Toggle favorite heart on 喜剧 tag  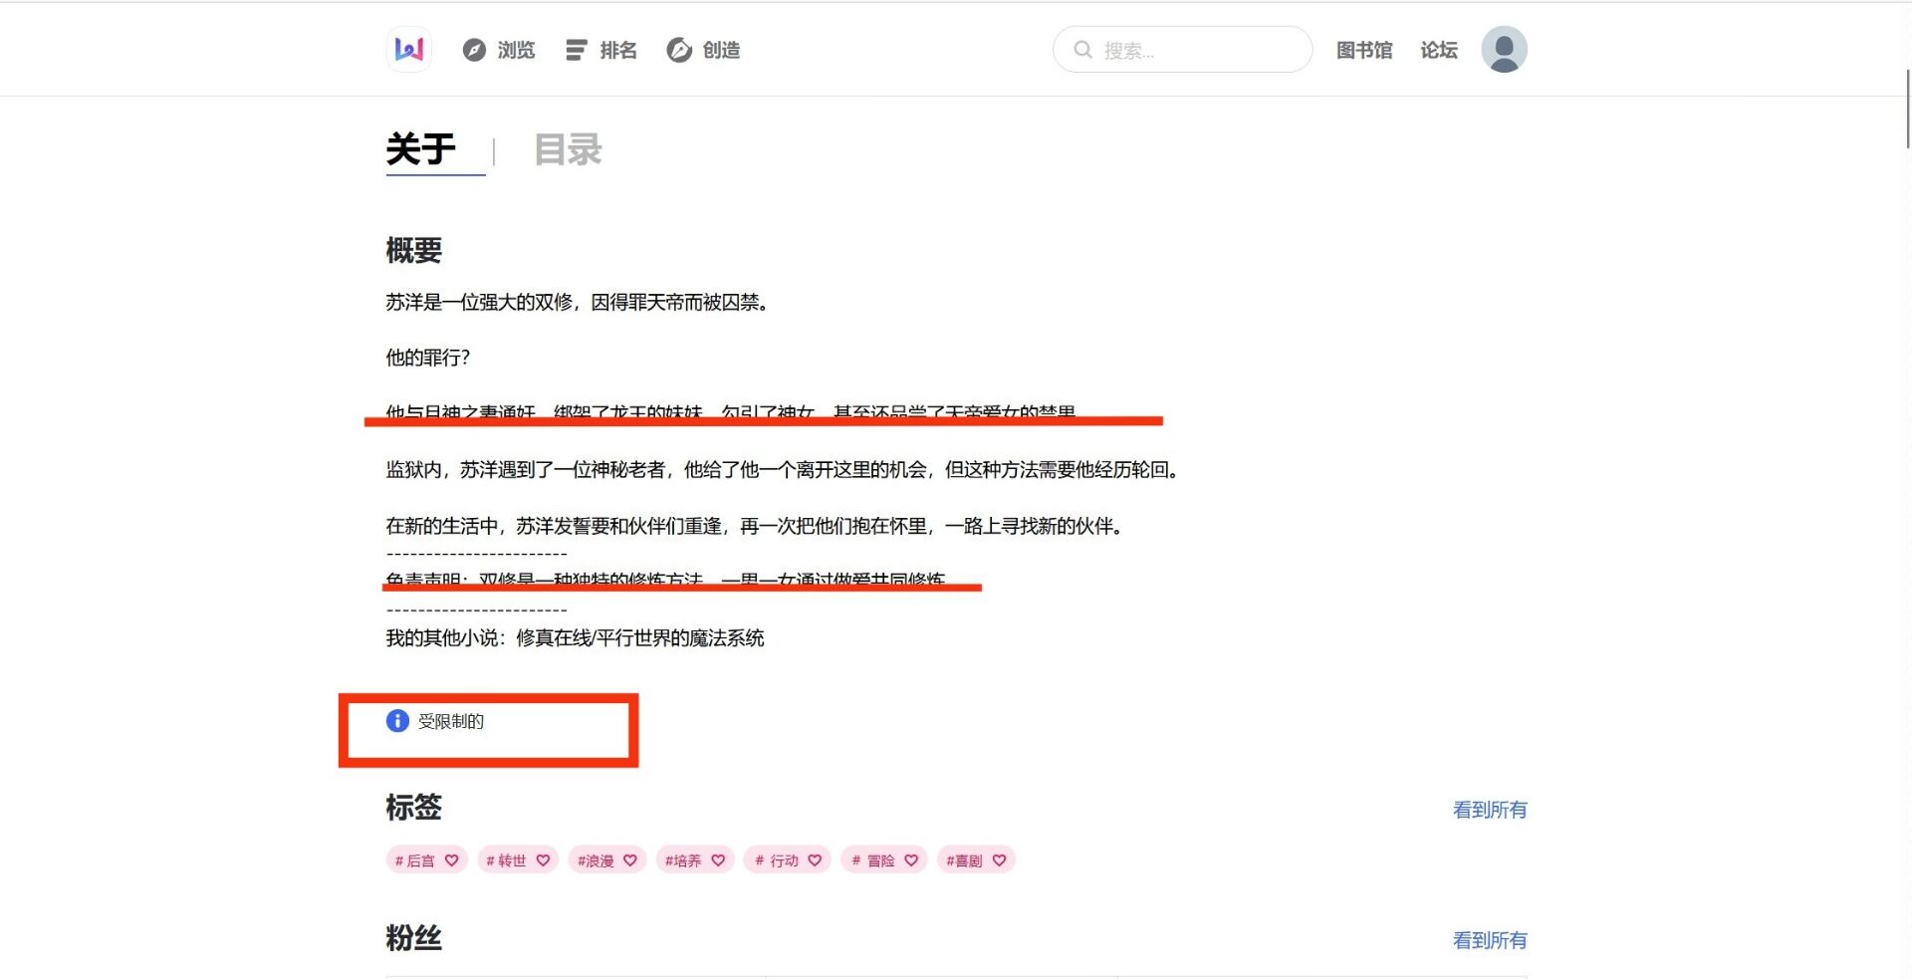point(1000,859)
